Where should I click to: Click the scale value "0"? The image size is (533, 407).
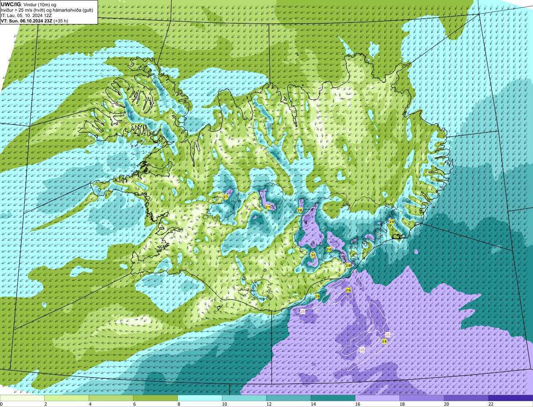click(x=1, y=404)
